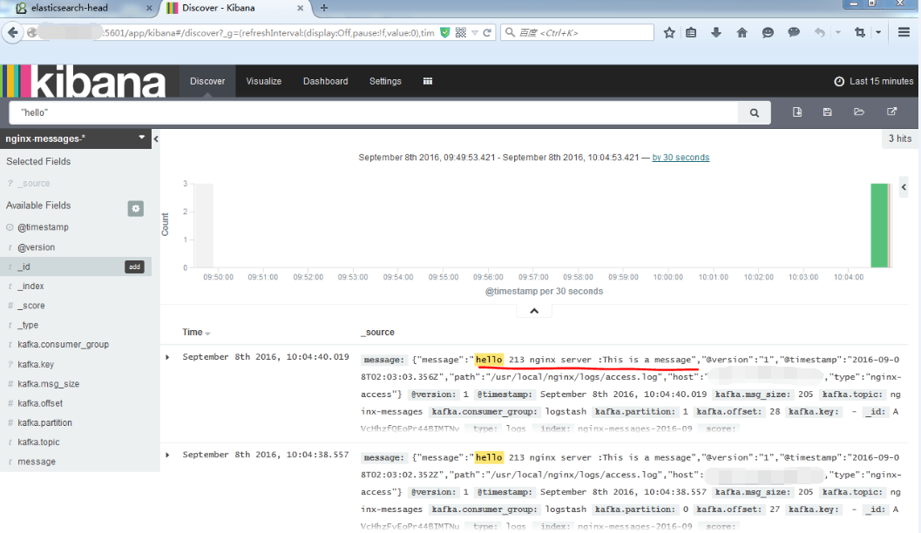The image size is (921, 533).
Task: Collapse the histogram with up chevron
Action: tap(534, 311)
